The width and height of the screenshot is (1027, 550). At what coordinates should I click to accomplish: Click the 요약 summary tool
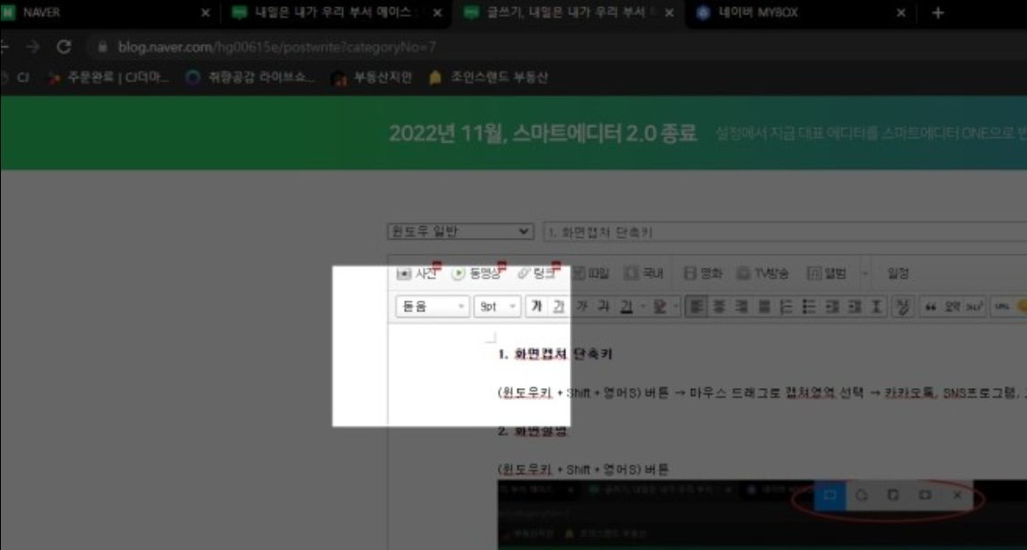[951, 306]
